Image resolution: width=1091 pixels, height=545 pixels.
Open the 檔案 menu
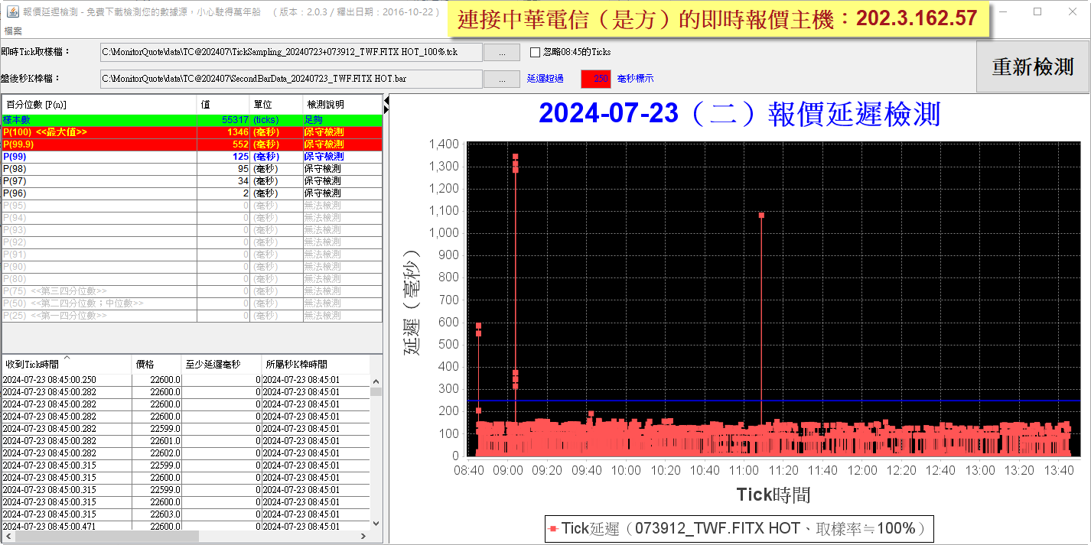click(13, 31)
